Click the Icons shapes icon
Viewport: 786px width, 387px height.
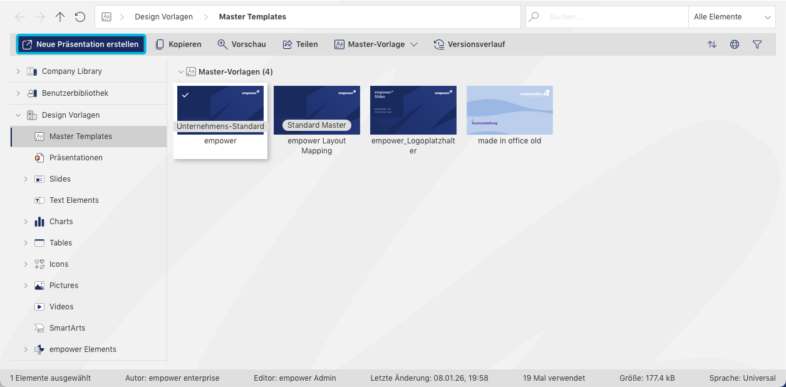39,264
